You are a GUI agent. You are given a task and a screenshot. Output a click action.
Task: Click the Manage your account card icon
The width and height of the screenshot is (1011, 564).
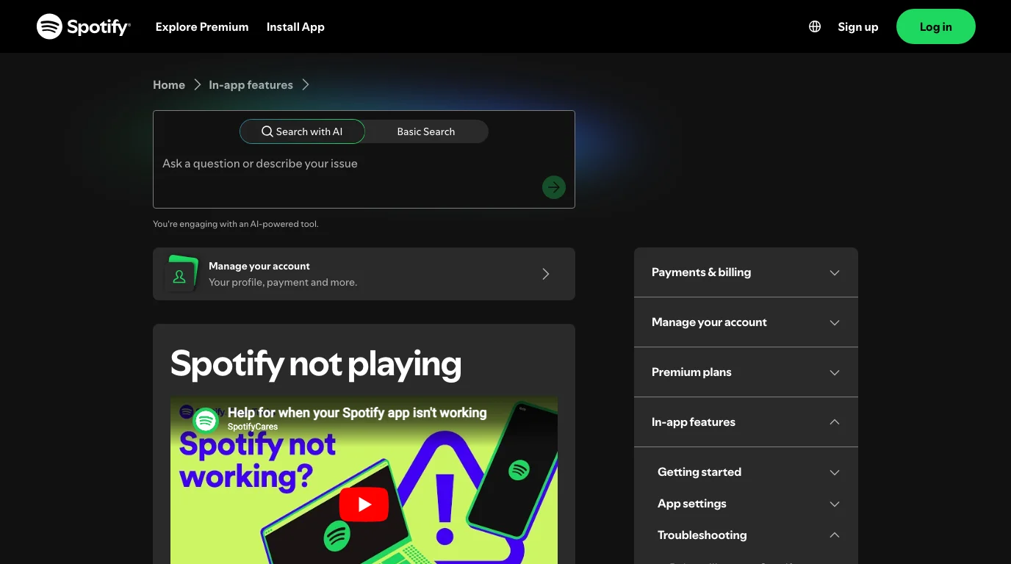[x=181, y=274]
